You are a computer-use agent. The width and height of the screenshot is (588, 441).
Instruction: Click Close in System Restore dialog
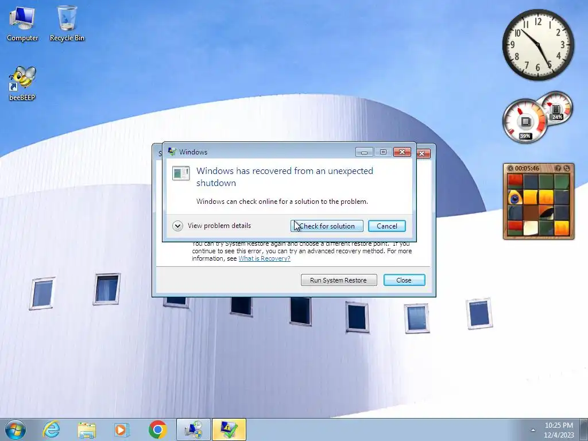[404, 280]
